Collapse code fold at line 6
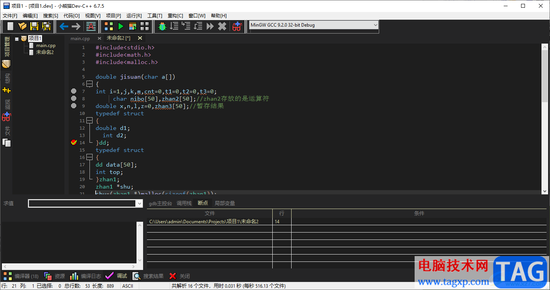Screen dimensions: 550x290 pos(89,84)
